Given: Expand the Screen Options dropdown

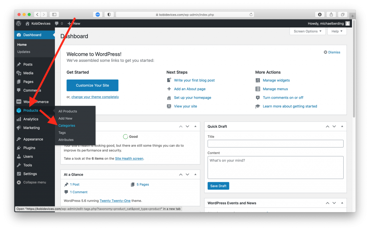Looking at the screenshot, I should (307, 31).
